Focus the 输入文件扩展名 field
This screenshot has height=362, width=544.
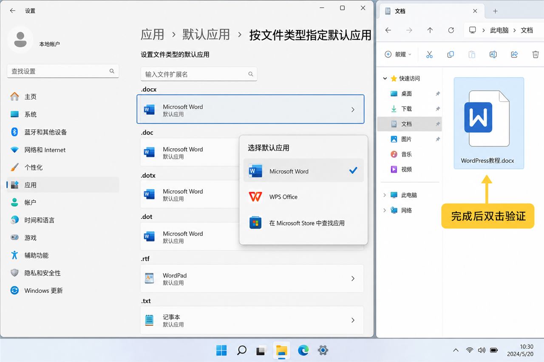click(198, 74)
